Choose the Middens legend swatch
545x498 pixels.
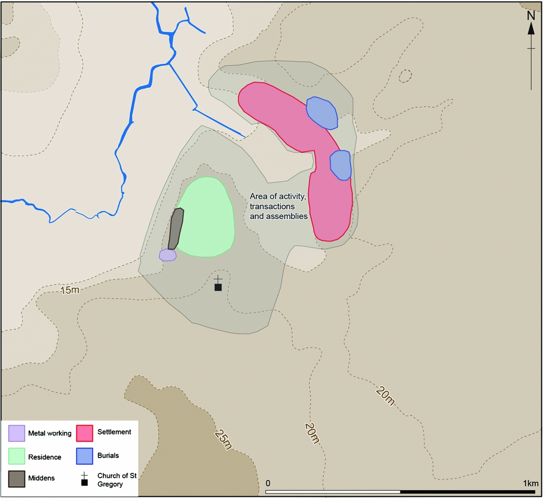(x=16, y=478)
